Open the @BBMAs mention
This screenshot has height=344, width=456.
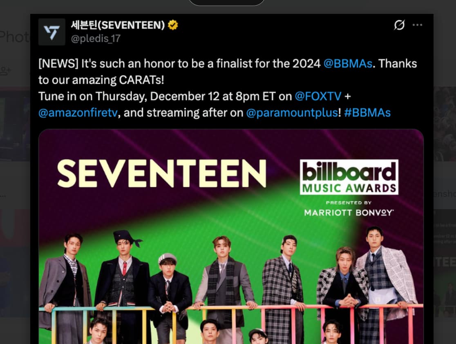tap(348, 63)
